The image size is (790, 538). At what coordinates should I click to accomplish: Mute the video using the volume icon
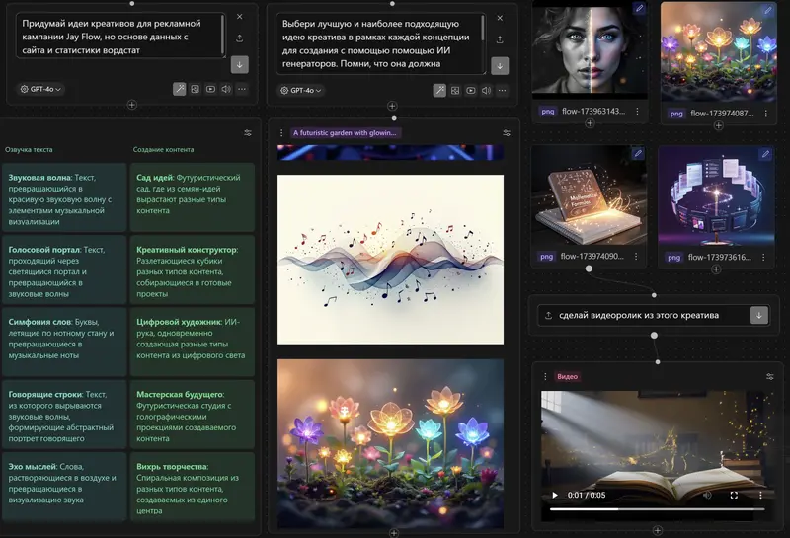[707, 495]
